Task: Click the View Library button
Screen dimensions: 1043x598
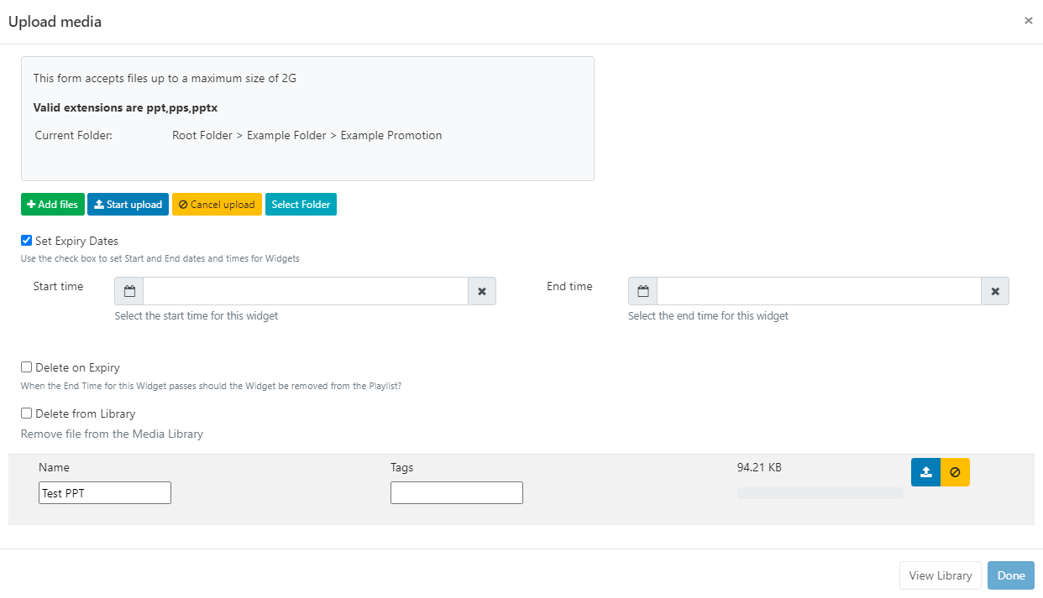Action: (940, 575)
